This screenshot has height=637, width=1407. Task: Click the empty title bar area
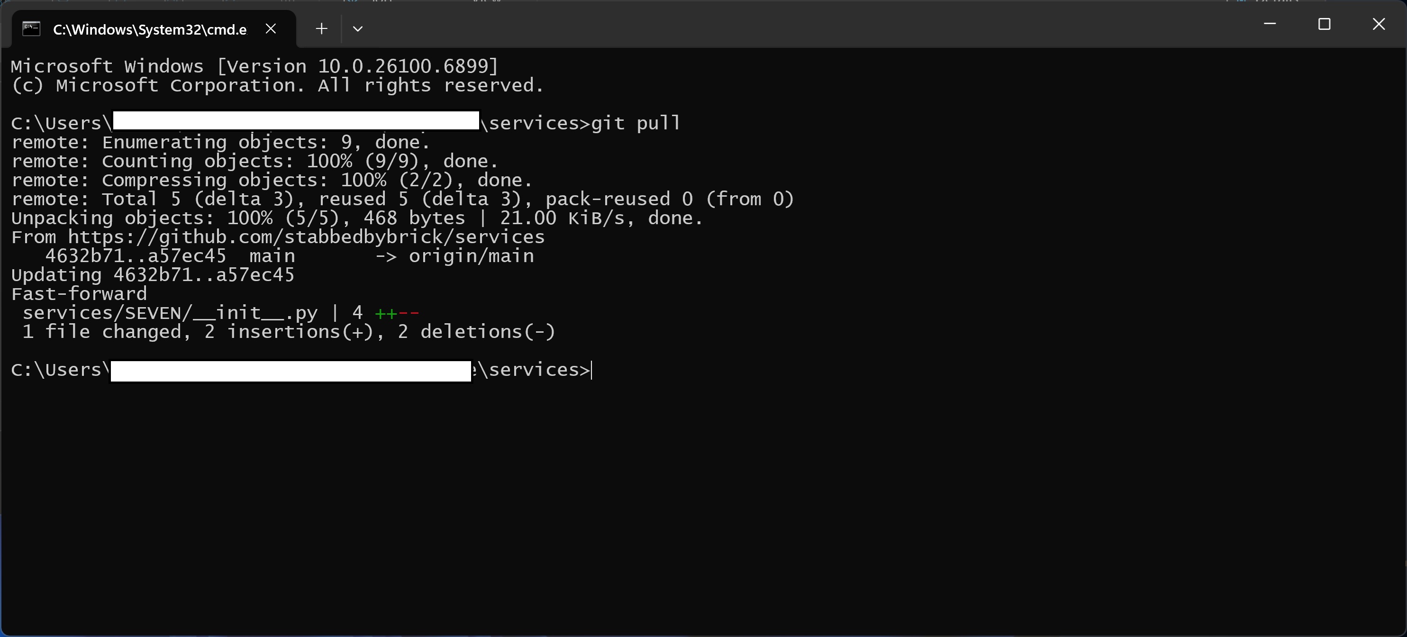click(x=765, y=25)
